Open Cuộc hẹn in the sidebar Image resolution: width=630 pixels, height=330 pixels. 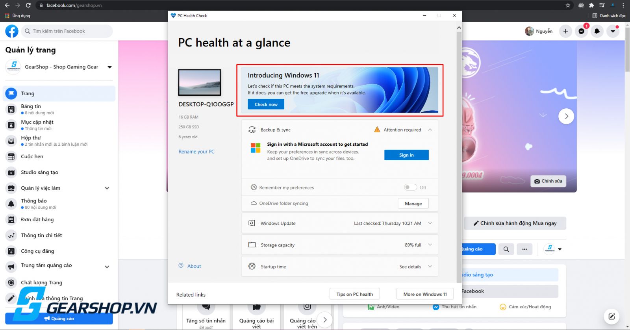tap(59, 156)
